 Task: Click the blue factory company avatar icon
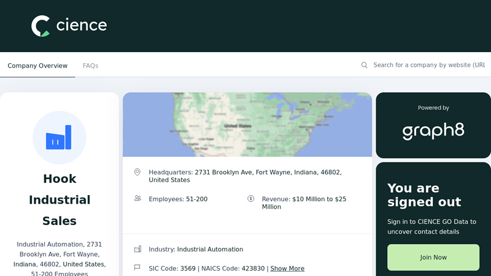pyautogui.click(x=59, y=137)
